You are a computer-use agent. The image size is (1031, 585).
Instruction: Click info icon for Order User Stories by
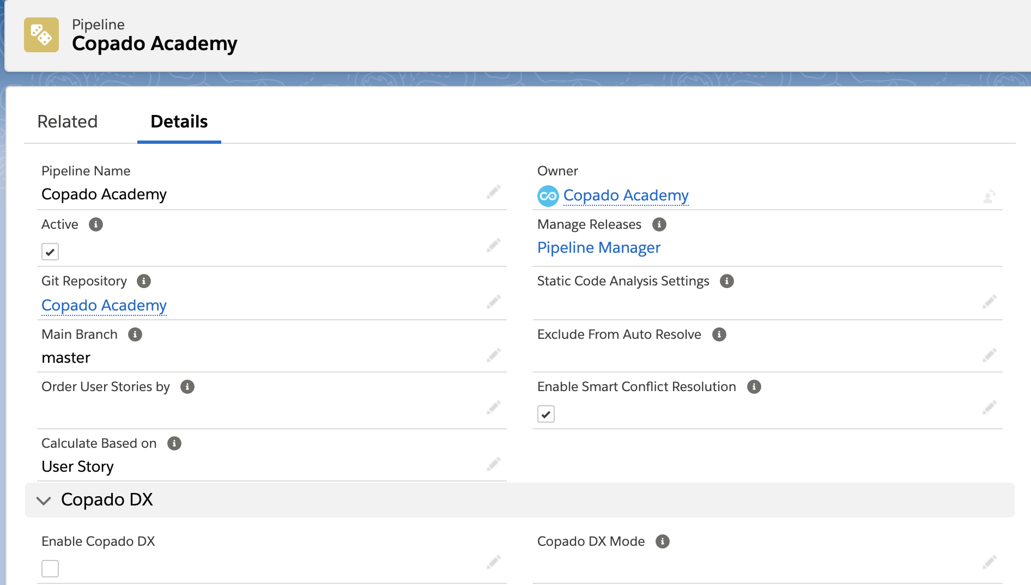pos(187,387)
